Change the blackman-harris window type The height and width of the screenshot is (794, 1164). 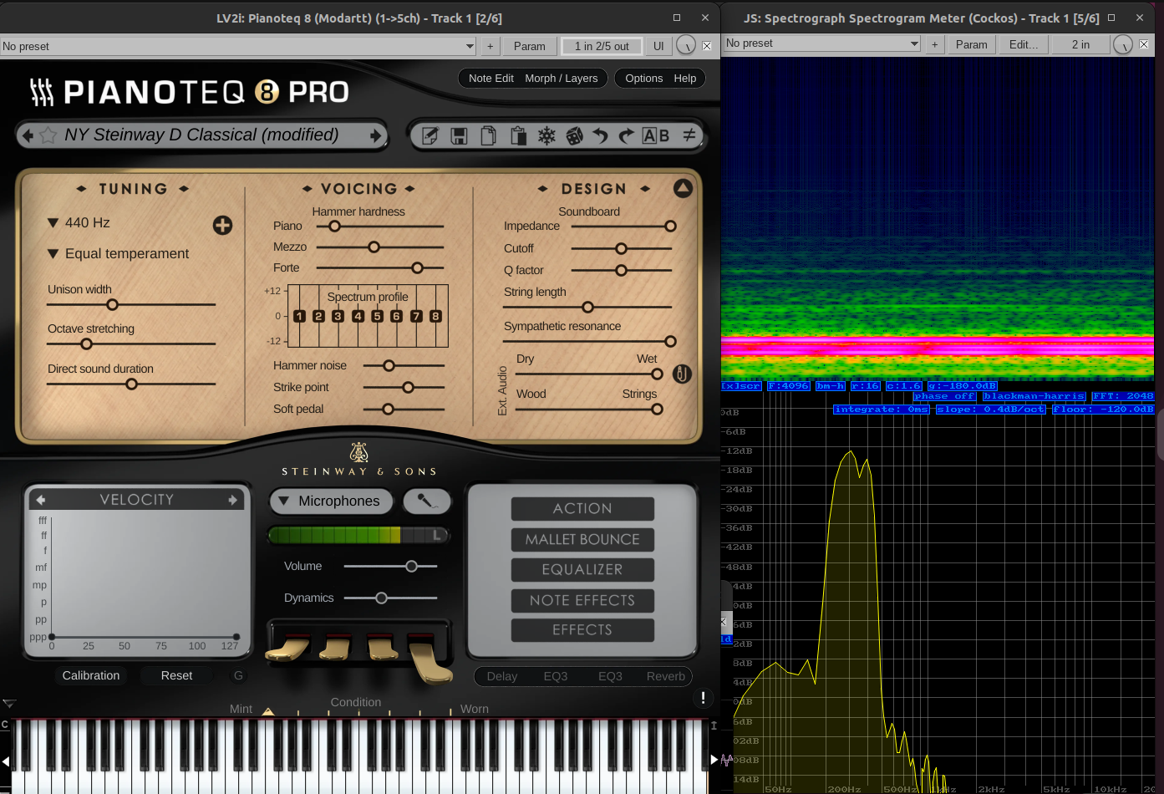(1034, 396)
